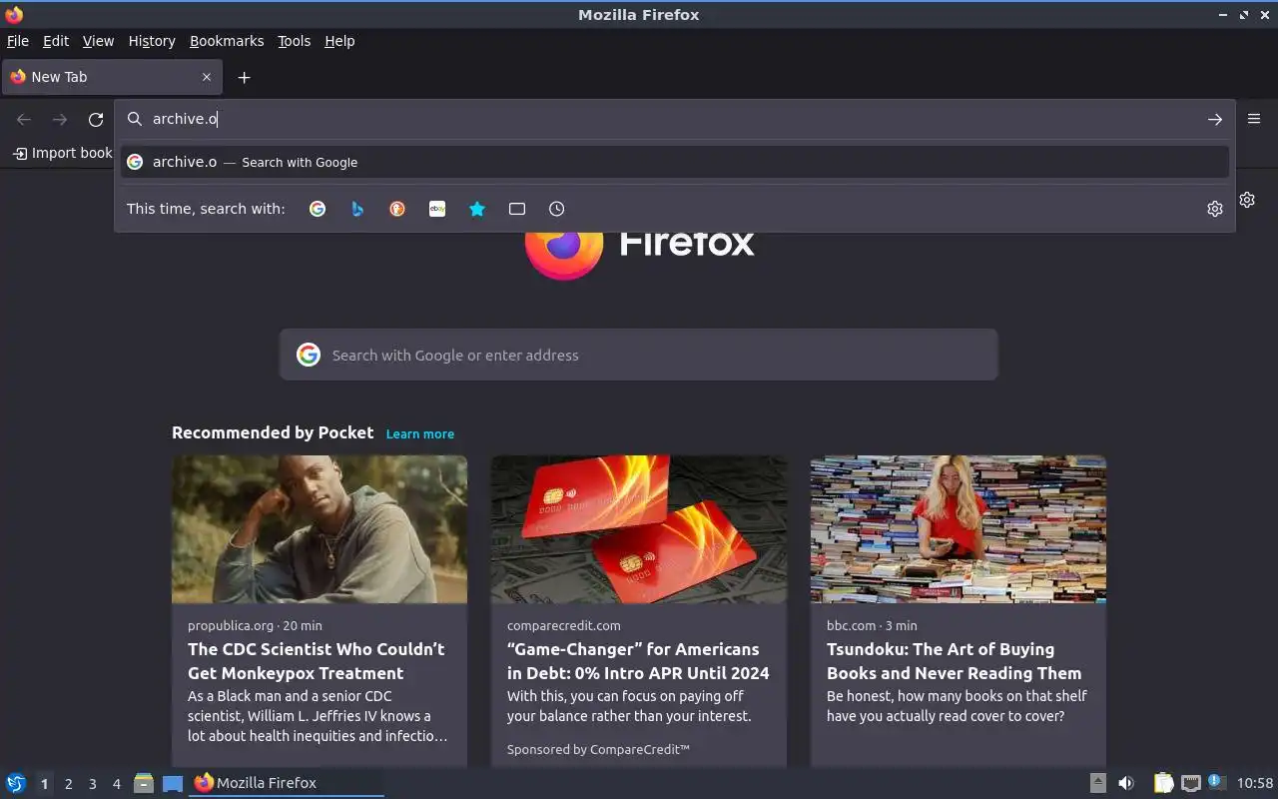Click the tray eject/up arrow icon
Screen dimensions: 1278x799
coord(1097,783)
